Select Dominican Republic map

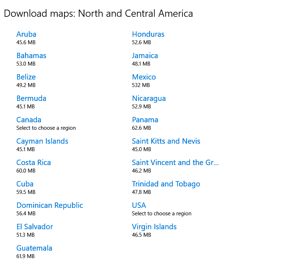pyautogui.click(x=50, y=205)
